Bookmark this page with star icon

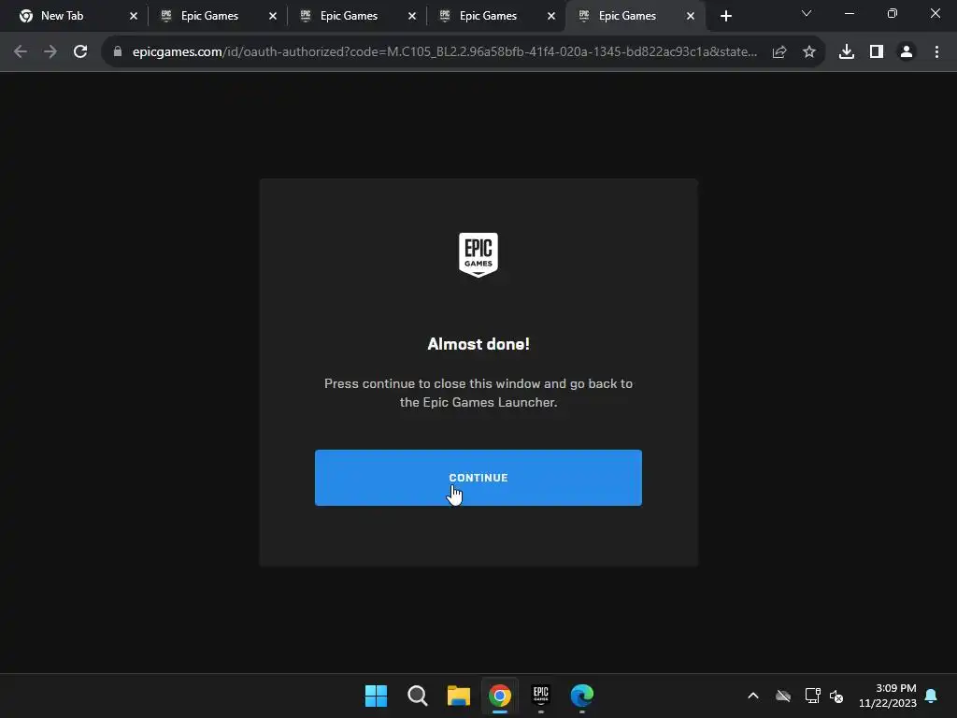click(x=809, y=52)
